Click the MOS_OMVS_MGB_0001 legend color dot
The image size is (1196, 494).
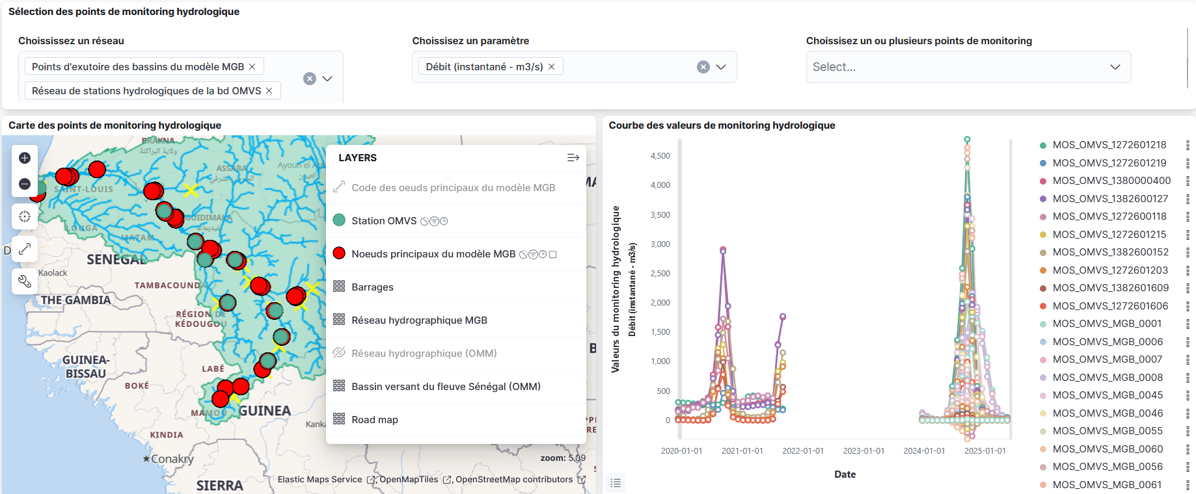pos(1043,324)
